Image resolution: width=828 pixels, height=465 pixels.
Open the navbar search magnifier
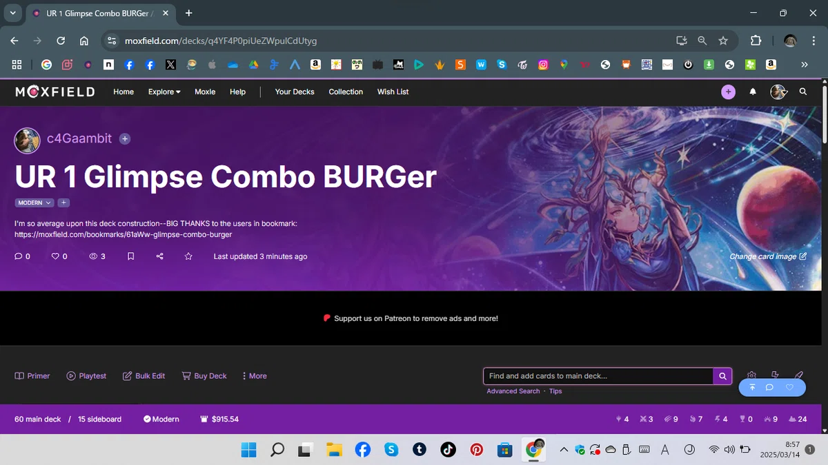[803, 92]
